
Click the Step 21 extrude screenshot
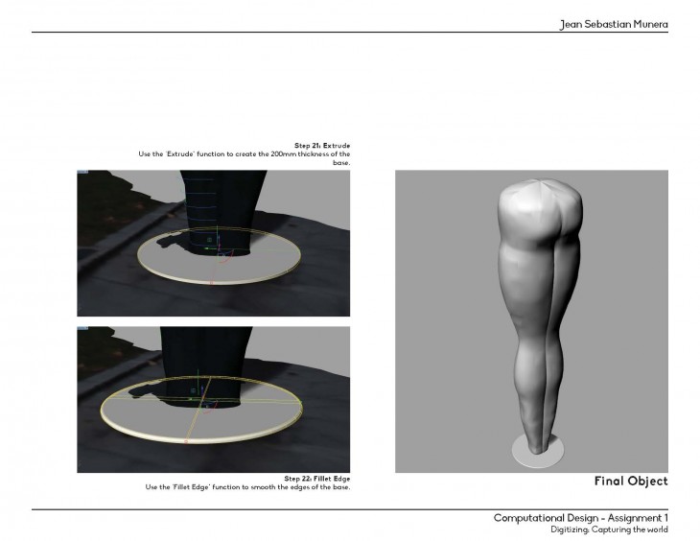click(214, 243)
